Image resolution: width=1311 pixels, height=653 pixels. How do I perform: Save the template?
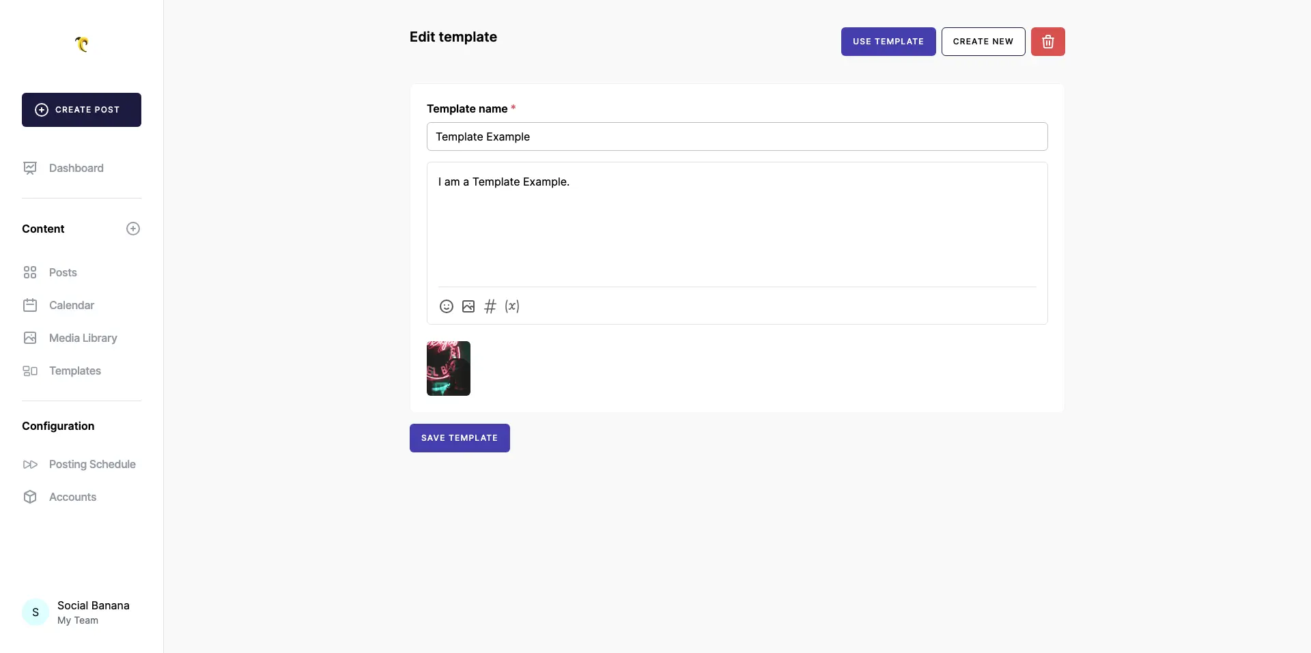click(x=460, y=438)
